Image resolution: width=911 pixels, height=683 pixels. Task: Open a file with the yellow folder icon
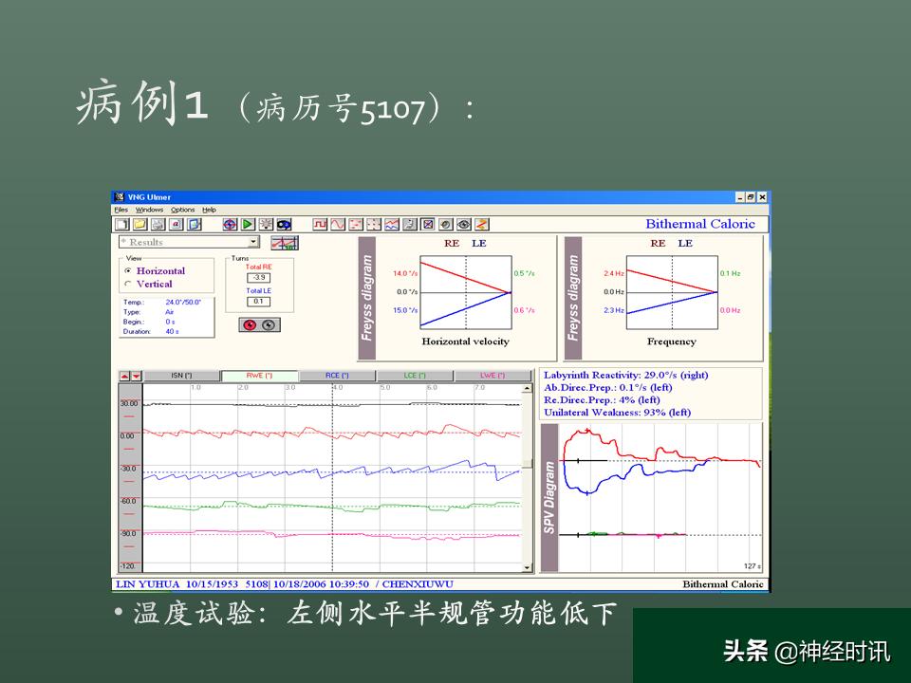click(x=140, y=224)
